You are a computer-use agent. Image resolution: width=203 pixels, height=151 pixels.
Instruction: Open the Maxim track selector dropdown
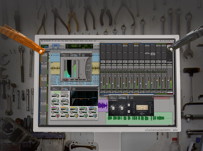64,55
